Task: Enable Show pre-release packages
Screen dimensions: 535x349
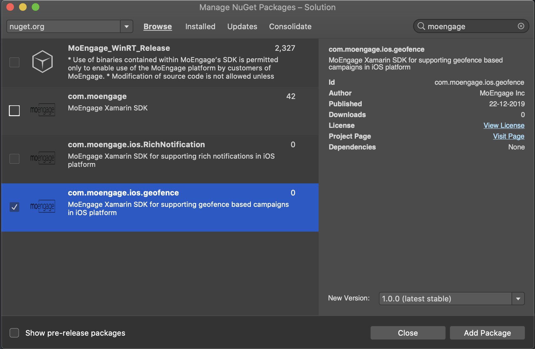Action: click(x=14, y=333)
